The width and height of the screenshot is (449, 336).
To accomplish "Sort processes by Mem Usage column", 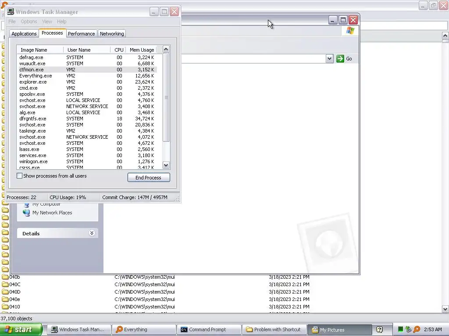I will tap(142, 50).
